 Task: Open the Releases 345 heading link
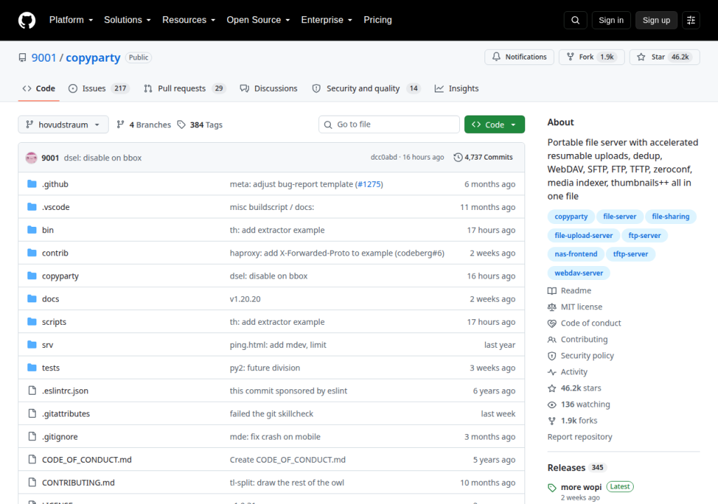pyautogui.click(x=577, y=468)
